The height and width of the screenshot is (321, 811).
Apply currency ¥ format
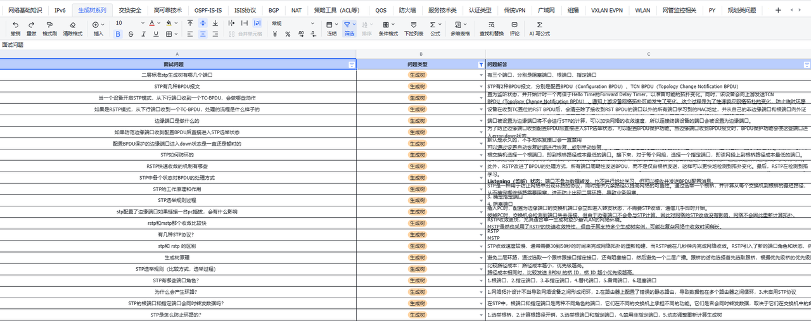click(275, 34)
